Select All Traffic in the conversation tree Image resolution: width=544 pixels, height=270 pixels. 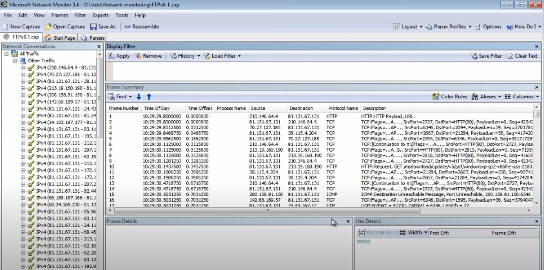pos(30,53)
